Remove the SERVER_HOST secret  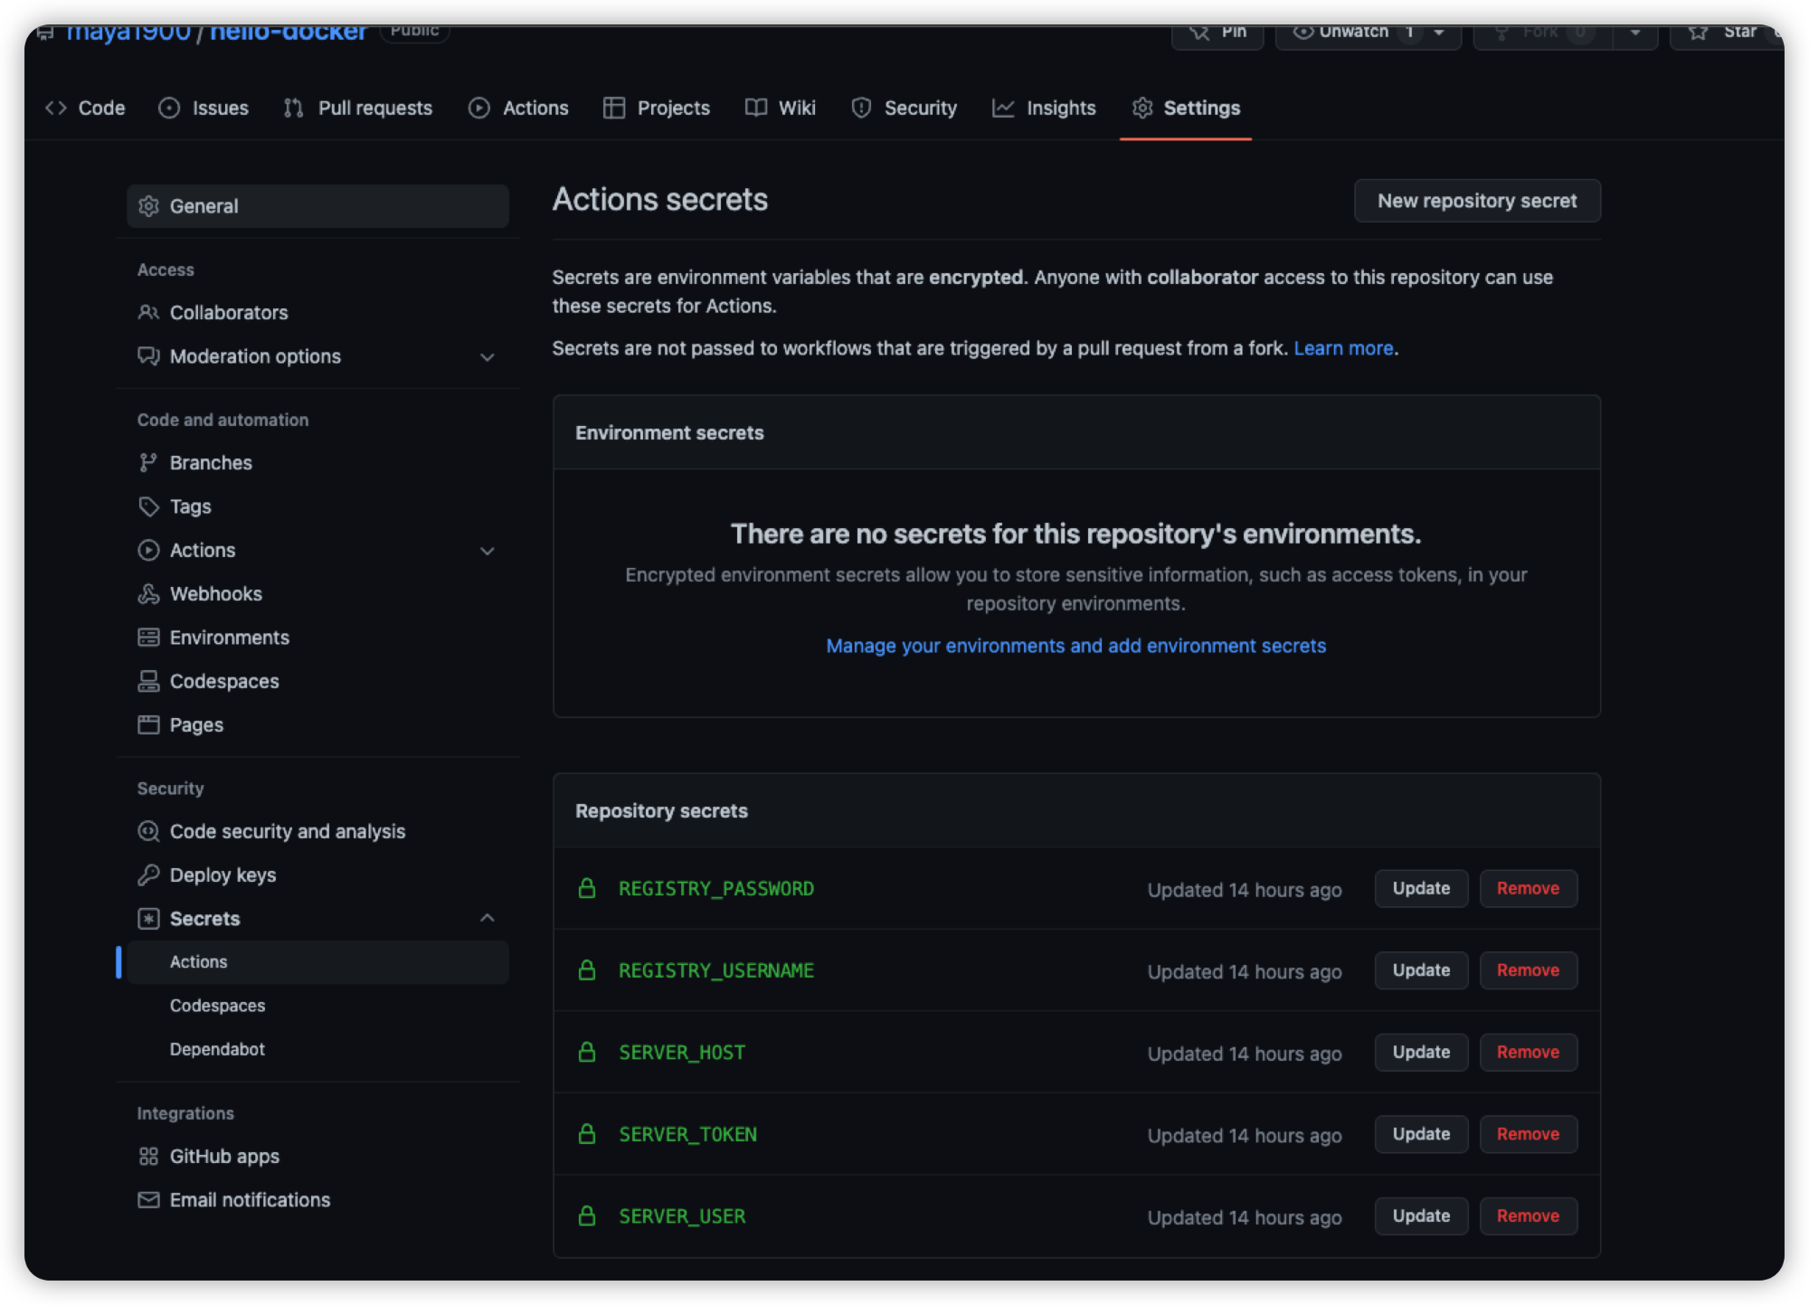click(1528, 1052)
